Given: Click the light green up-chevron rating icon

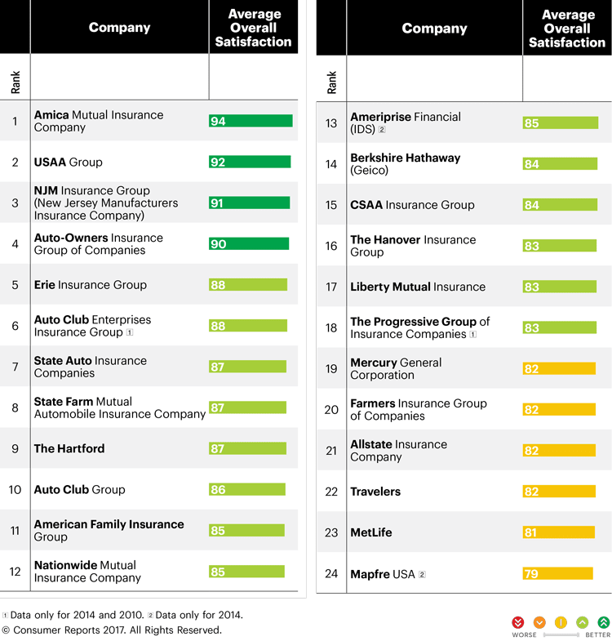Looking at the screenshot, I should tap(582, 622).
